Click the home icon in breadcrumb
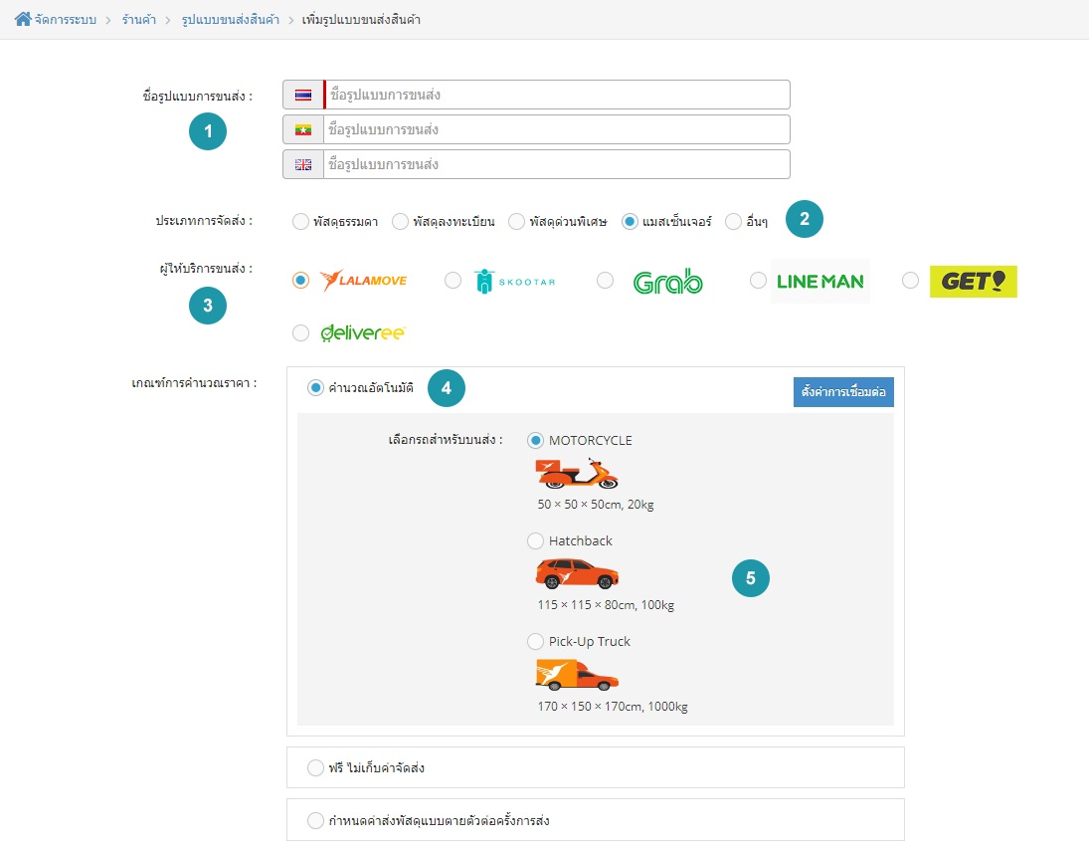Screen dimensions: 1089x847 (23, 19)
